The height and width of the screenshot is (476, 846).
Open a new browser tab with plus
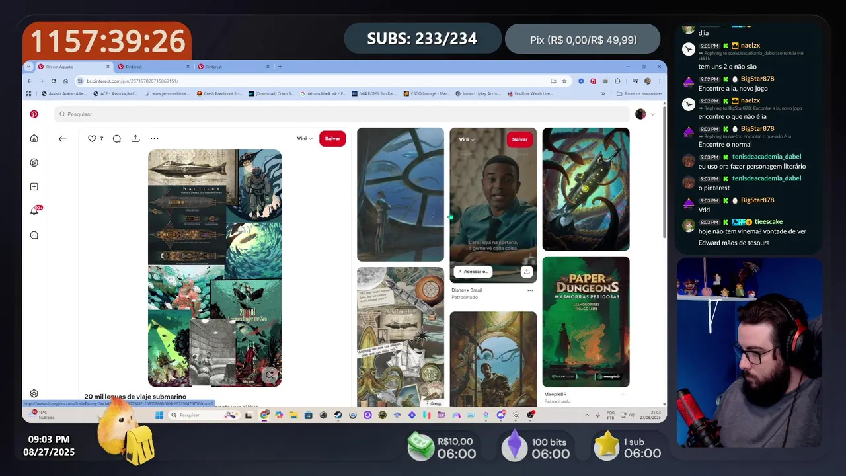tap(280, 67)
